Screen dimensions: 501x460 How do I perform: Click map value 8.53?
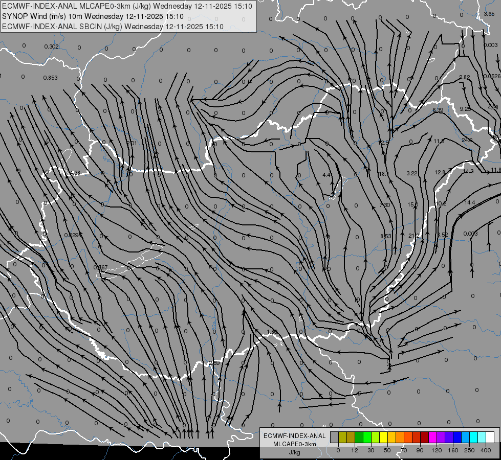click(x=386, y=236)
